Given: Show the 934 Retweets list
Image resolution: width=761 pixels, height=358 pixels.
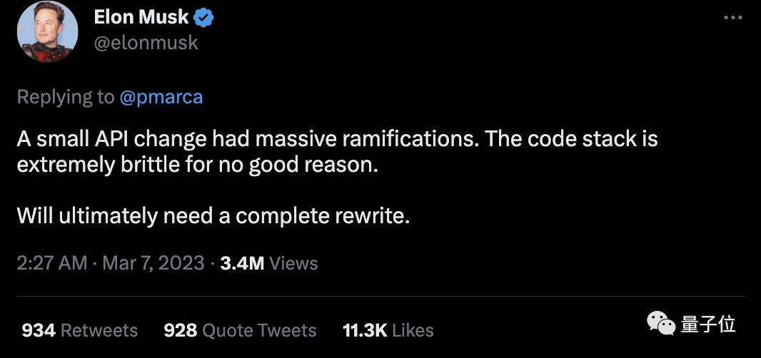Looking at the screenshot, I should (79, 330).
